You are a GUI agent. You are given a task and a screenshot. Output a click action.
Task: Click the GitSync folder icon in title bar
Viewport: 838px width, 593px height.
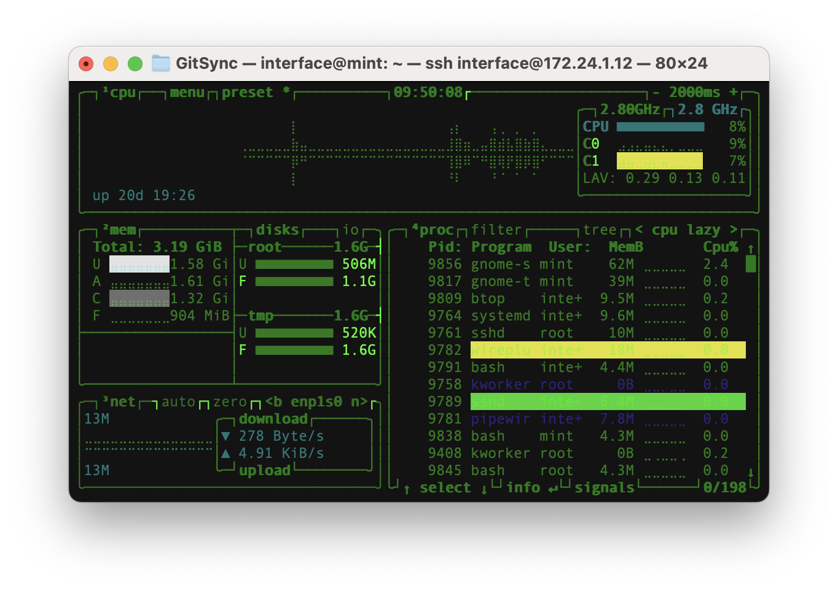coord(161,63)
